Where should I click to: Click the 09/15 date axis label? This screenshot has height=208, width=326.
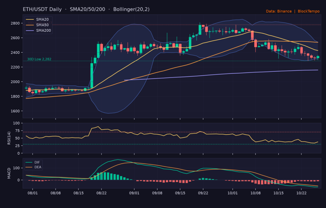click(x=180, y=193)
